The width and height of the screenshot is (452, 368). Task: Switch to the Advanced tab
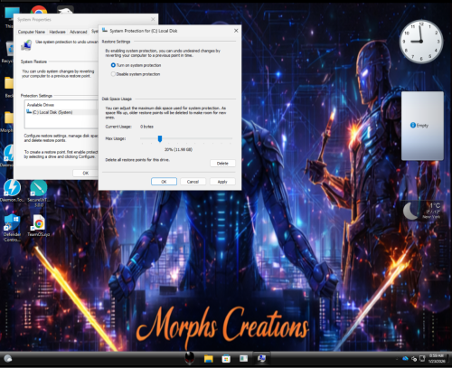pos(79,32)
